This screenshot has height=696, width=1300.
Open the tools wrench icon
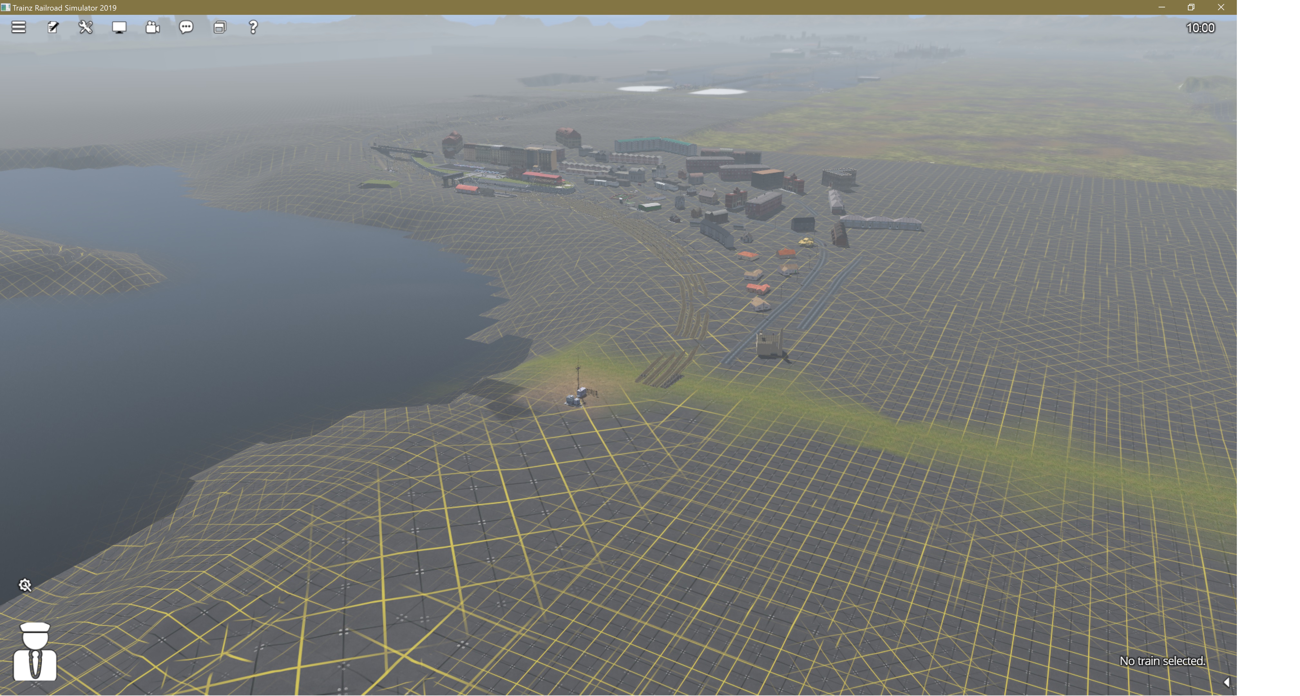86,27
